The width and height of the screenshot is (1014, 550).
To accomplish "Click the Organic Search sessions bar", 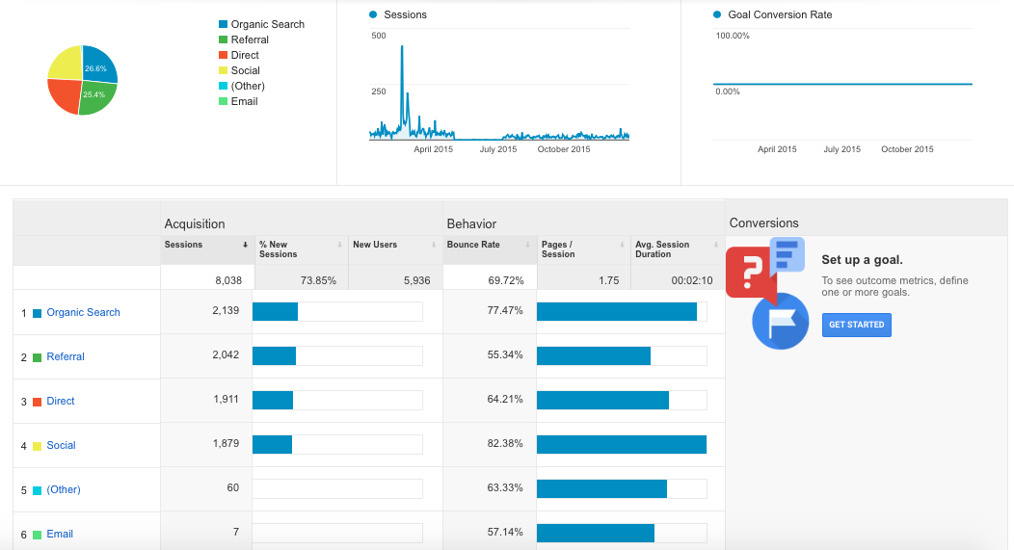I will [x=275, y=311].
